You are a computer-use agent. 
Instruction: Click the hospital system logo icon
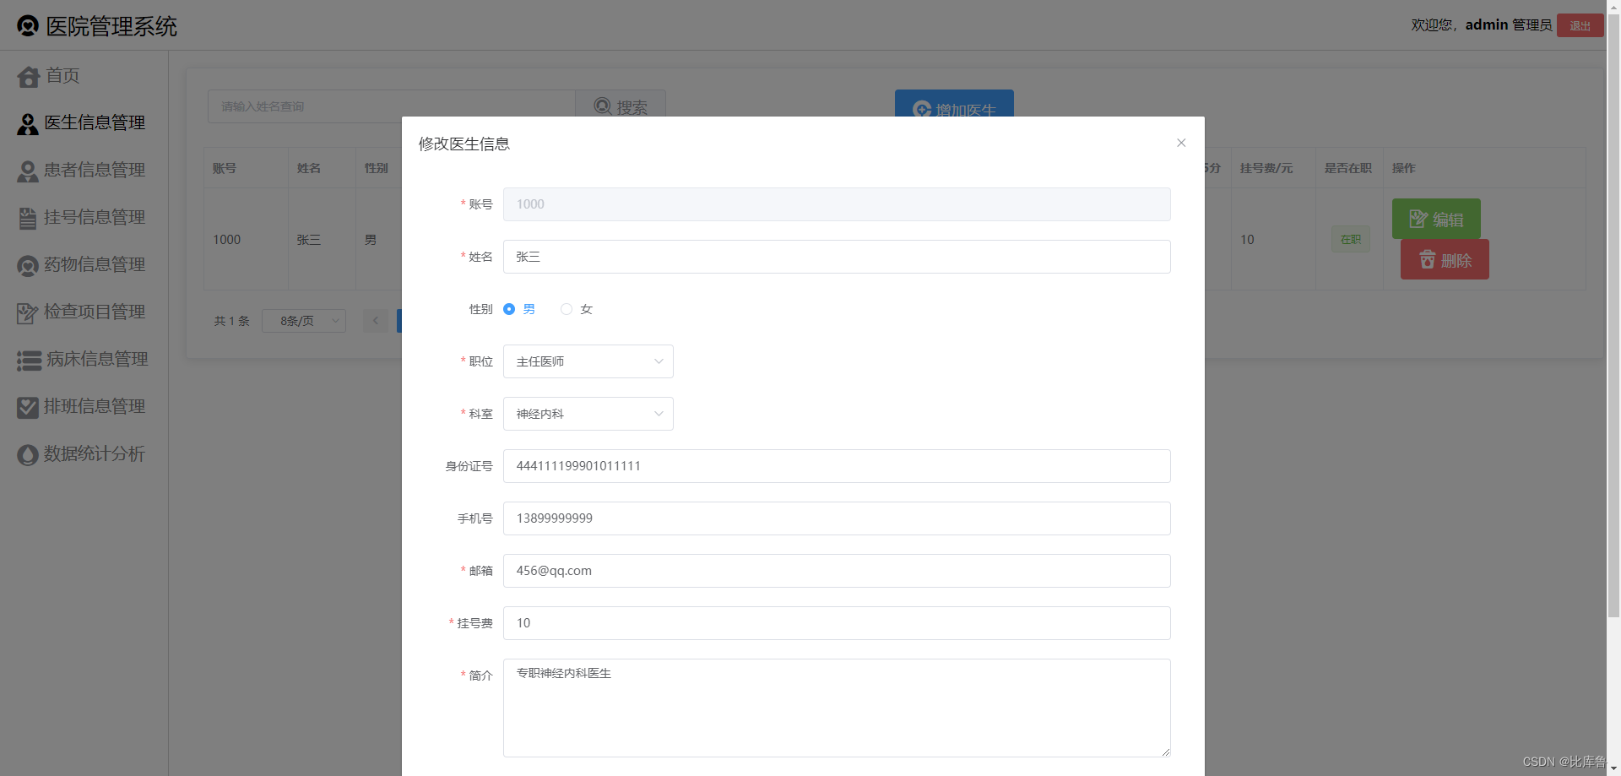pos(28,26)
